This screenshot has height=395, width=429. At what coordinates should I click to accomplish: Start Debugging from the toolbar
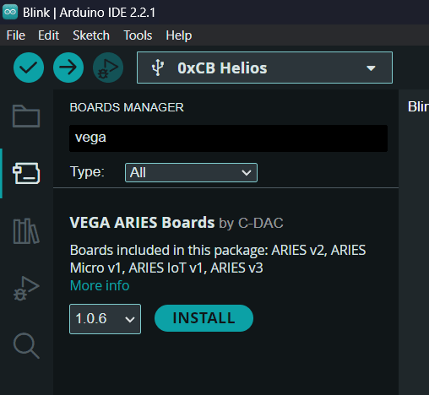[x=108, y=68]
